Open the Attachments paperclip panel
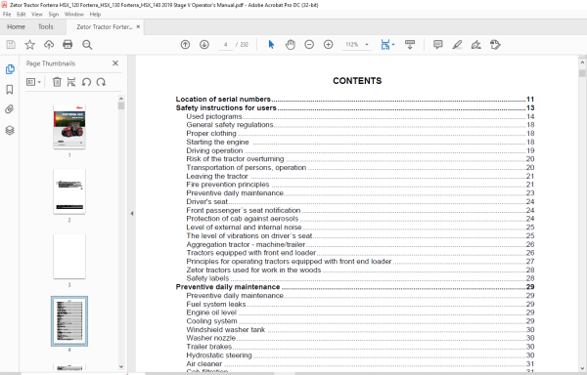This screenshot has width=587, height=375. (10, 109)
